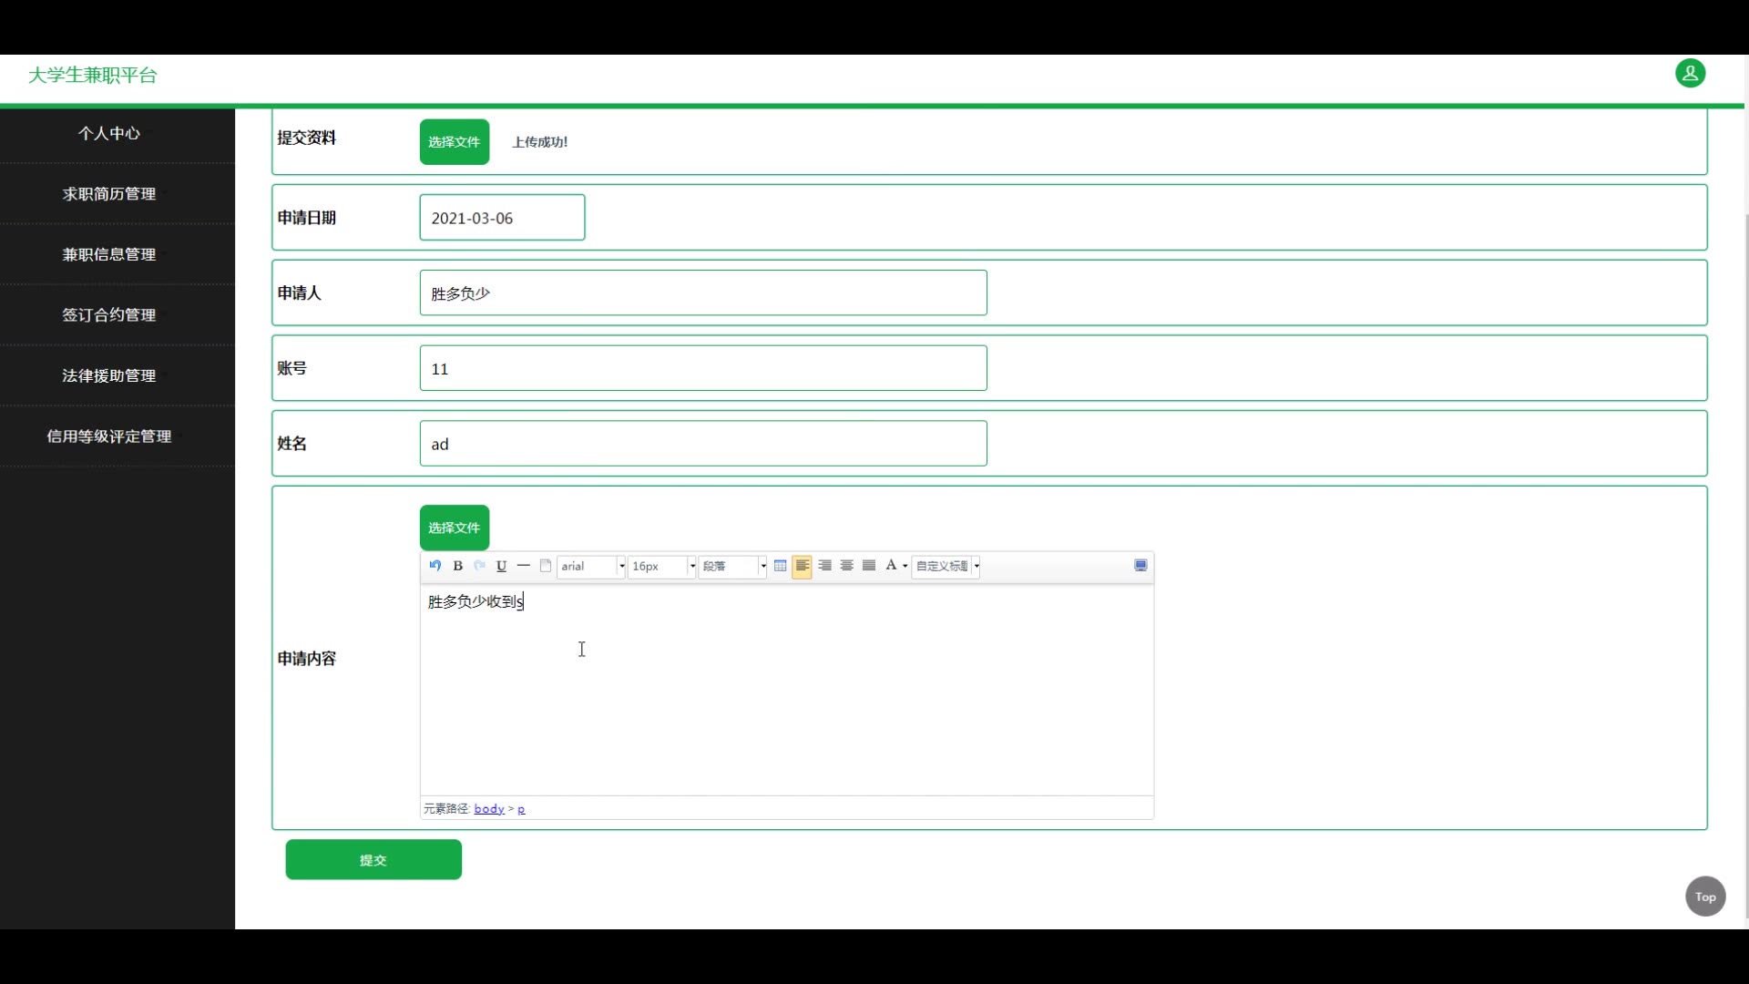The width and height of the screenshot is (1749, 984).
Task: Click the undo icon in editor toolbar
Action: 435,566
